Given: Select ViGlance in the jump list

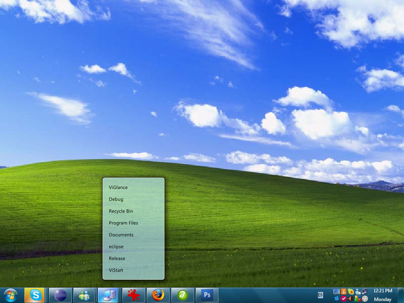Looking at the screenshot, I should coord(118,187).
